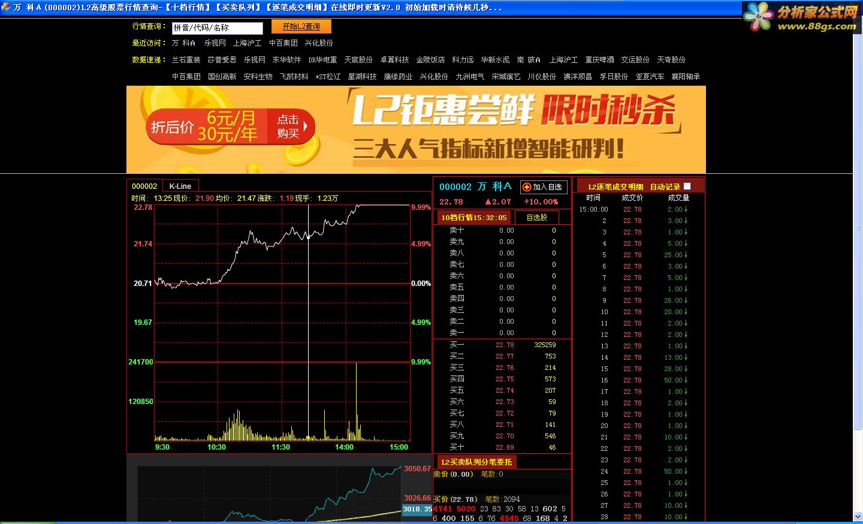Click the 卖一 row in order book

[502, 333]
